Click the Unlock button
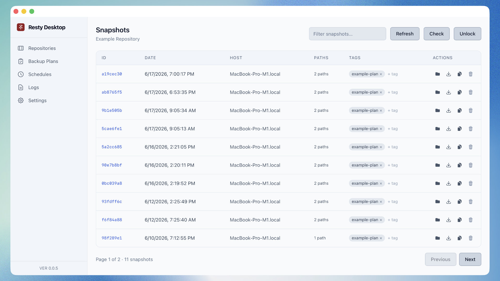 (x=467, y=34)
